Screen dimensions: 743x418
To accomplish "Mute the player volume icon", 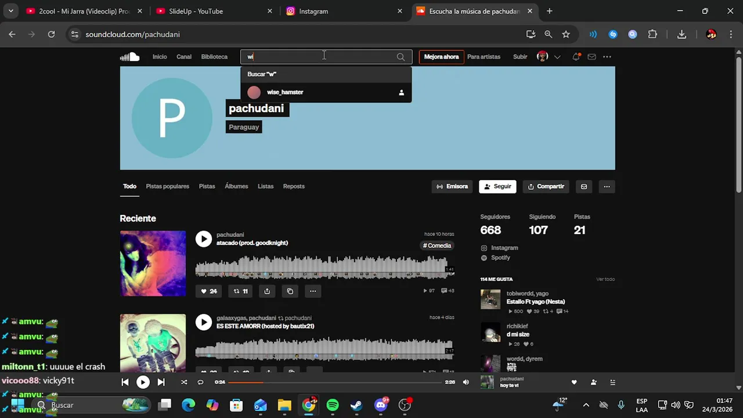I will coord(466,382).
